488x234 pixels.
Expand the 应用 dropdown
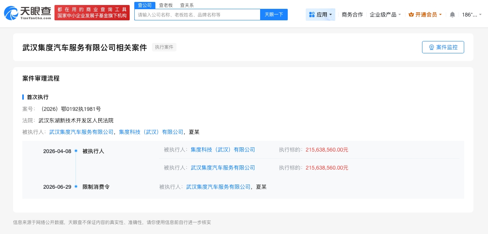(320, 15)
